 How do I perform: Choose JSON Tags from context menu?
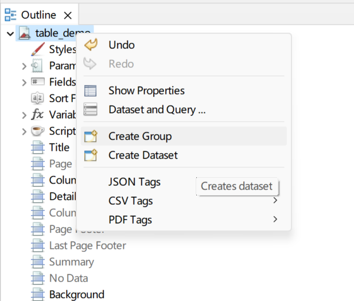pyautogui.click(x=135, y=182)
